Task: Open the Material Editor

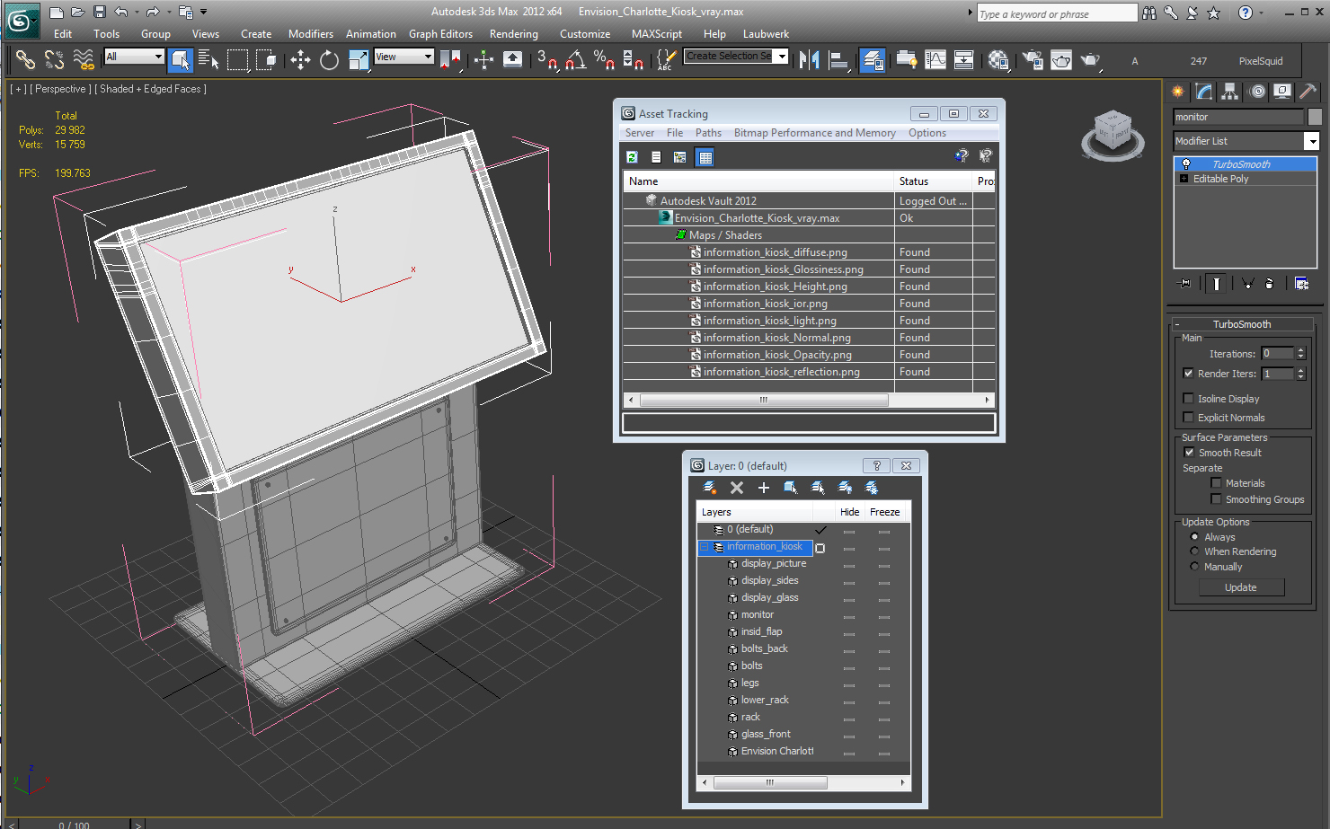Action: tap(997, 60)
